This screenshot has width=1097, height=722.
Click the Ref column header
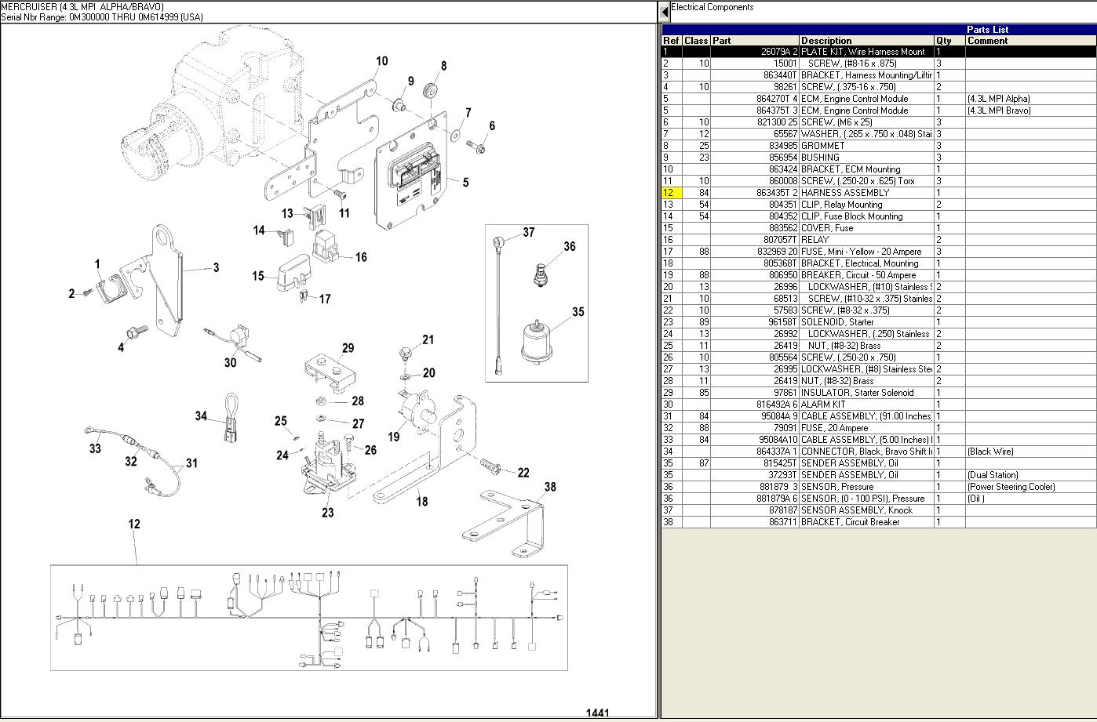click(672, 41)
